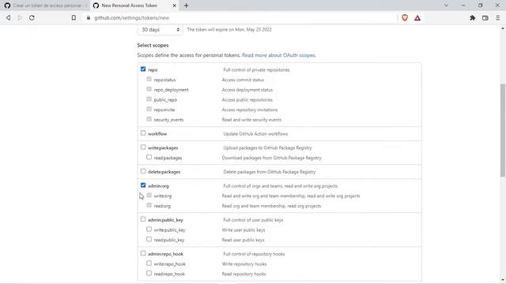Click the Full control of private repositories text
The height and width of the screenshot is (284, 506).
pyautogui.click(x=256, y=70)
